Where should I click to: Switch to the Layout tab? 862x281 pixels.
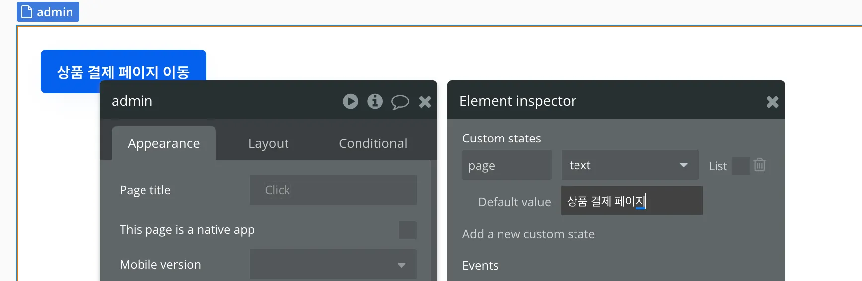coord(268,143)
